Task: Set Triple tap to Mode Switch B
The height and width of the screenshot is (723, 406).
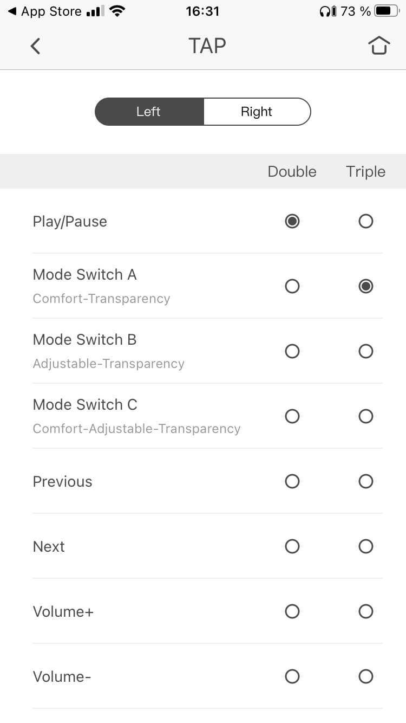Action: click(x=366, y=351)
